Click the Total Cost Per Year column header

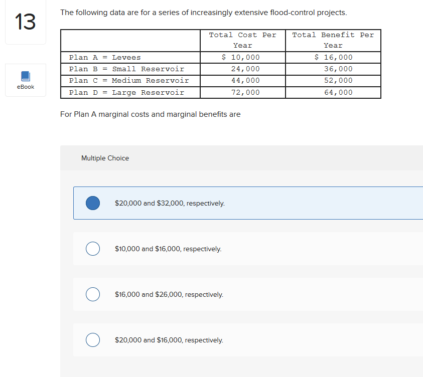(x=242, y=40)
